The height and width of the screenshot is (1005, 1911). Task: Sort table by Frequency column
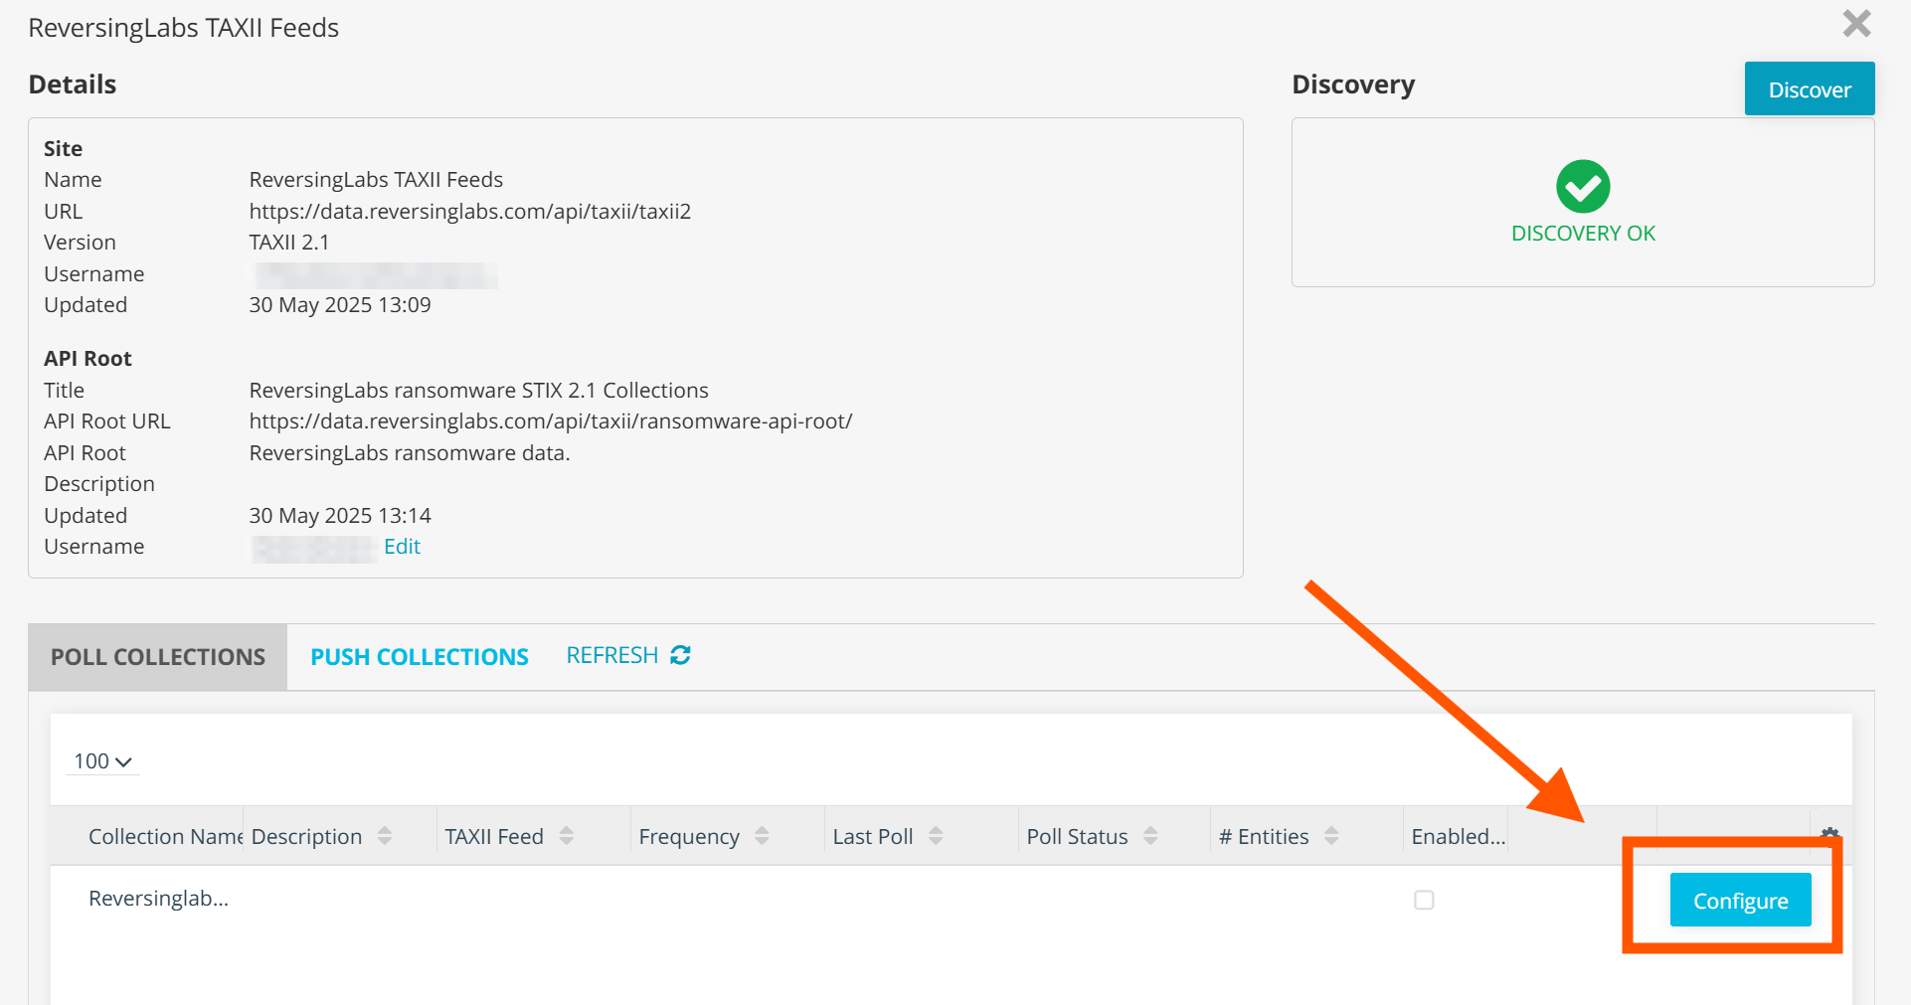tap(762, 836)
